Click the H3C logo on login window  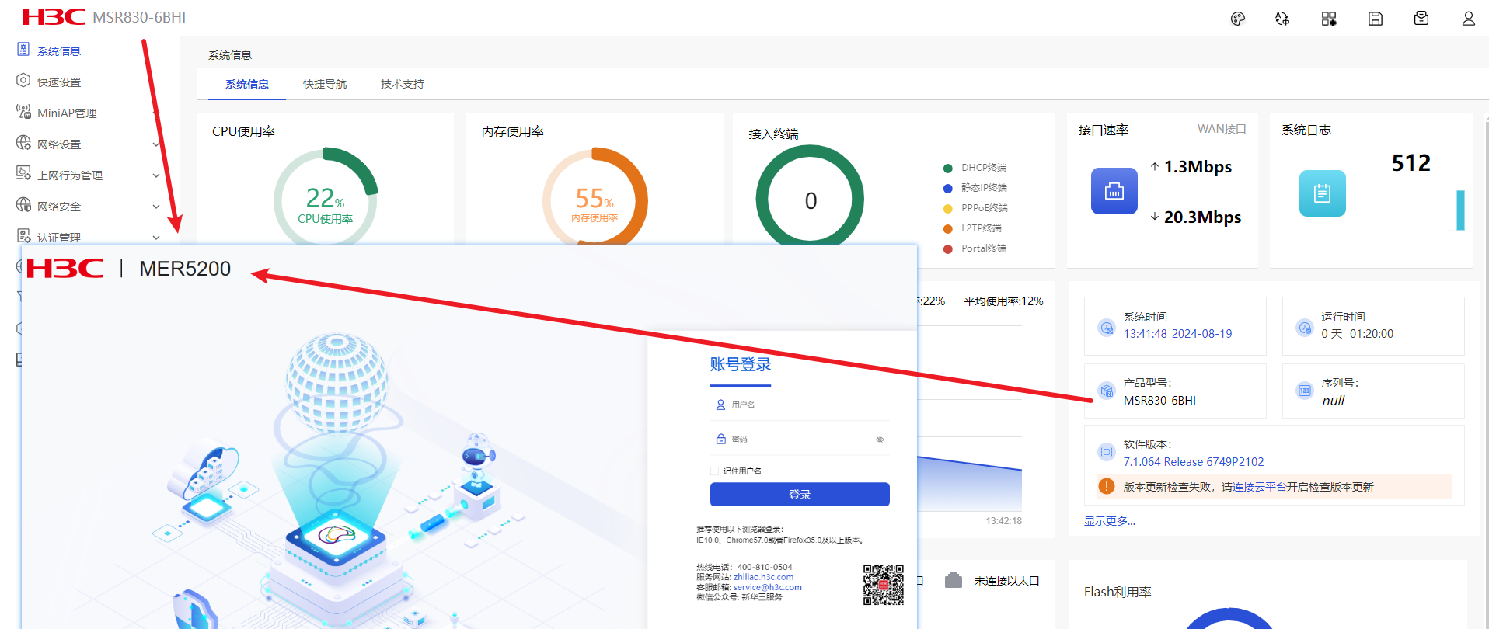(x=65, y=269)
